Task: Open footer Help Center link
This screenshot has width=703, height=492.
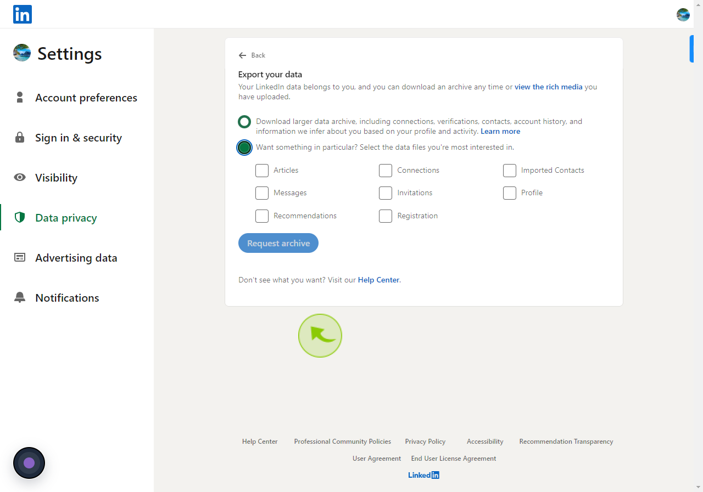Action: [x=260, y=442]
